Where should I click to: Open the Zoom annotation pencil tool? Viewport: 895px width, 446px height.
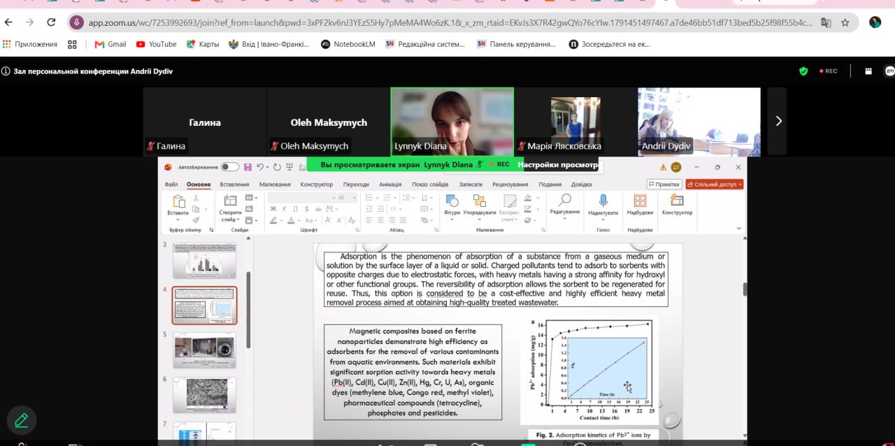pos(21,420)
